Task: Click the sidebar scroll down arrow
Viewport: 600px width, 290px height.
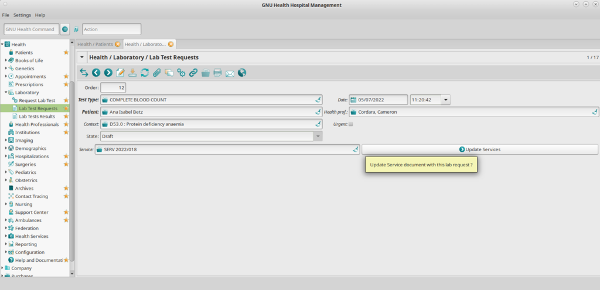Action: [72, 274]
